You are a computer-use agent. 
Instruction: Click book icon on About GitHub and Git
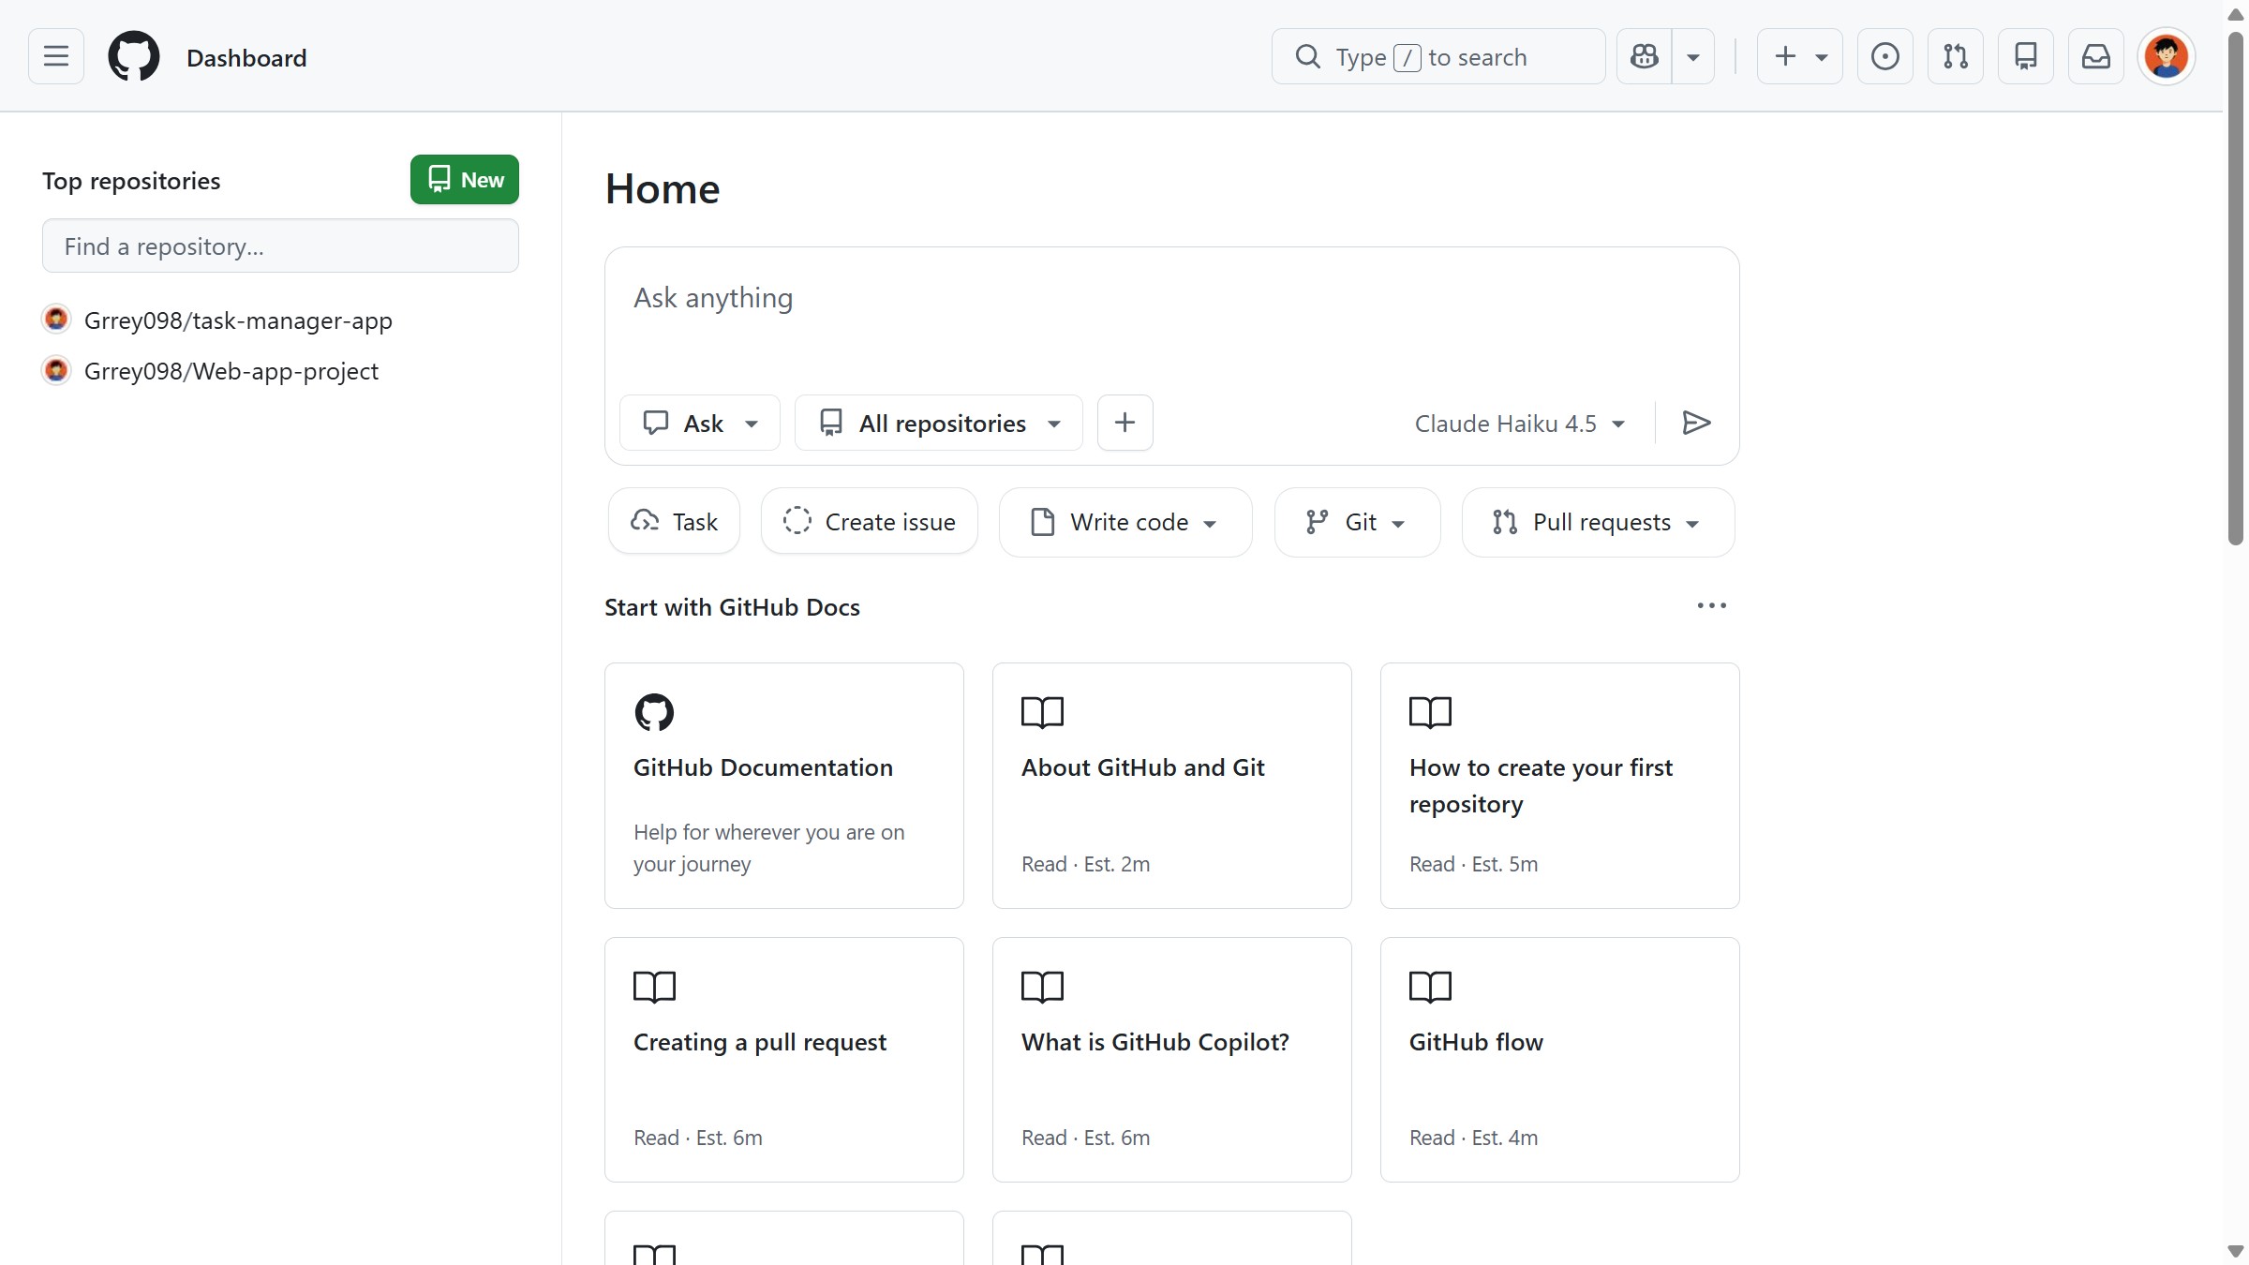[x=1043, y=712]
